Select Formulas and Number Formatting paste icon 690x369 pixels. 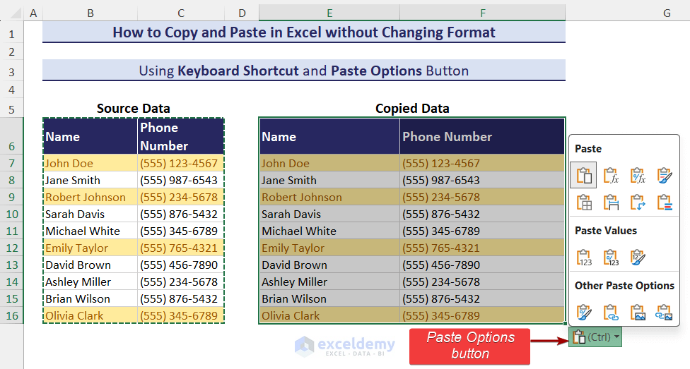pyautogui.click(x=638, y=175)
